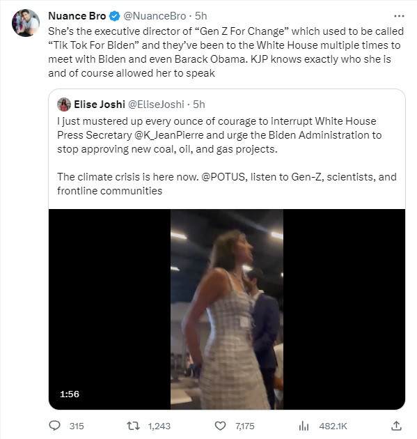Click the blue verified badge
The width and height of the screenshot is (417, 439).
click(114, 16)
